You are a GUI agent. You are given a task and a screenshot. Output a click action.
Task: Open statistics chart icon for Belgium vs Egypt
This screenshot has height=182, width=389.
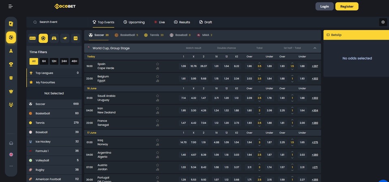157,81
